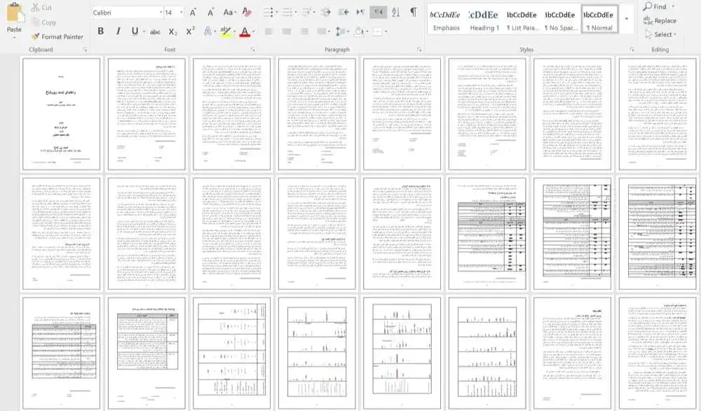
Task: Toggle the highlighted right-to-left direction button
Action: click(x=379, y=13)
